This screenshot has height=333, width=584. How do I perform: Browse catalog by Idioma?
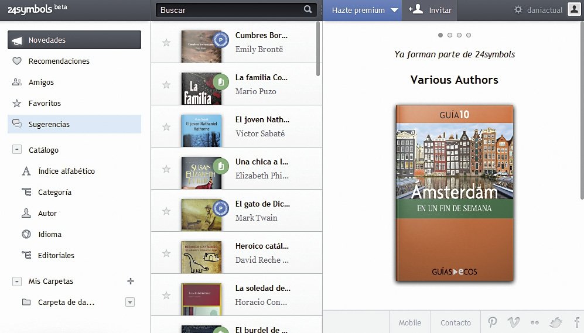(50, 235)
